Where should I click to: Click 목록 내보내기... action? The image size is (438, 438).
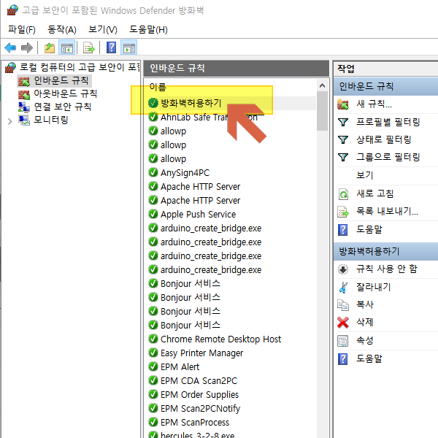coord(387,212)
